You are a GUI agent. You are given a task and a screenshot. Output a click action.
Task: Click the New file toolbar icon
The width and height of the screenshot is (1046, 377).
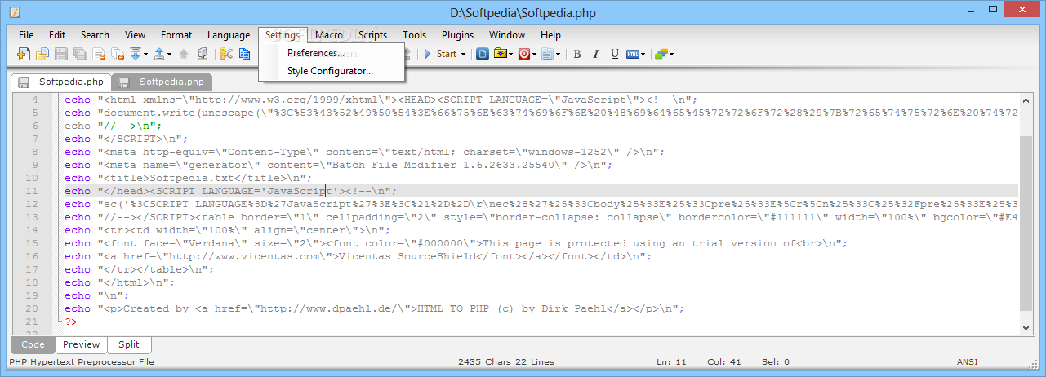24,54
